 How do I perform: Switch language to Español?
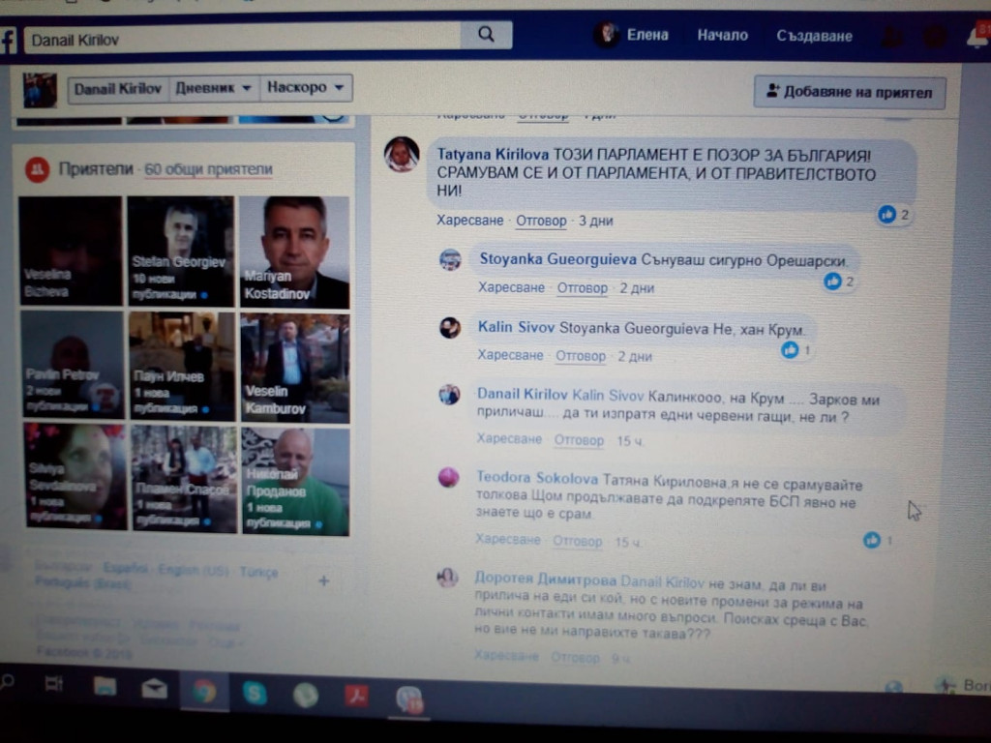(x=126, y=568)
